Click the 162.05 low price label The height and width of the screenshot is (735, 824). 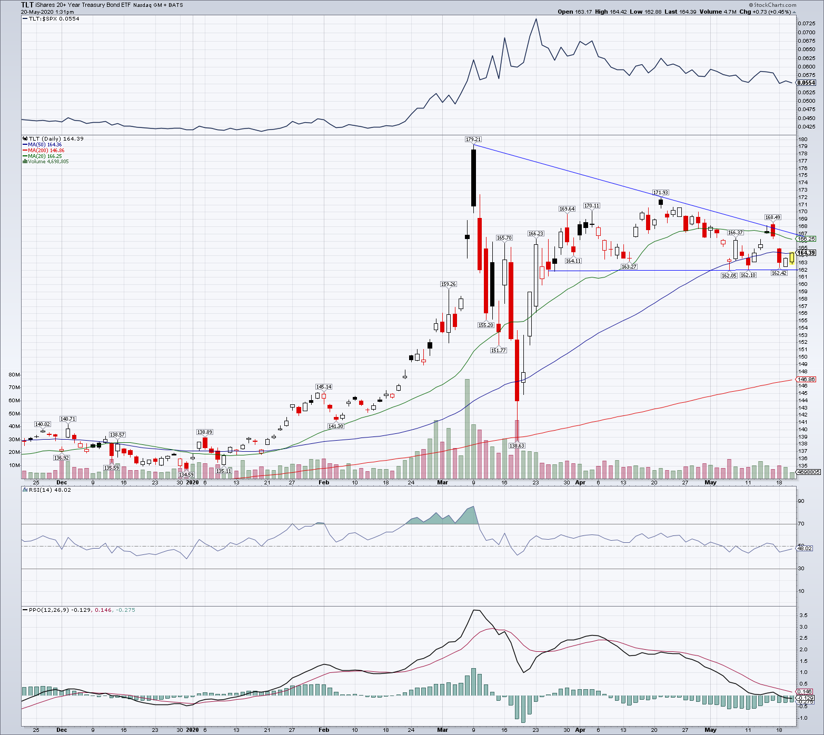tap(729, 276)
